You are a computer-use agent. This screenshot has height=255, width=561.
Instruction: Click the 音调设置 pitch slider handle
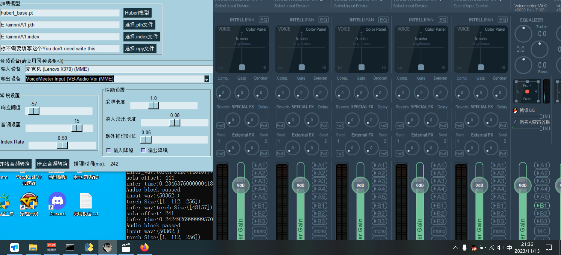[x=77, y=128]
